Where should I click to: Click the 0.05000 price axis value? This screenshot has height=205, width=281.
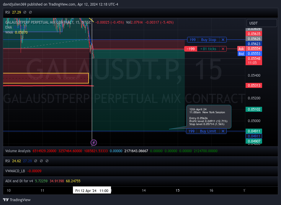tap(254, 121)
